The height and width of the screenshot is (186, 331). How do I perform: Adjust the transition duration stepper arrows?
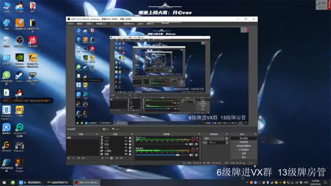coord(227,143)
